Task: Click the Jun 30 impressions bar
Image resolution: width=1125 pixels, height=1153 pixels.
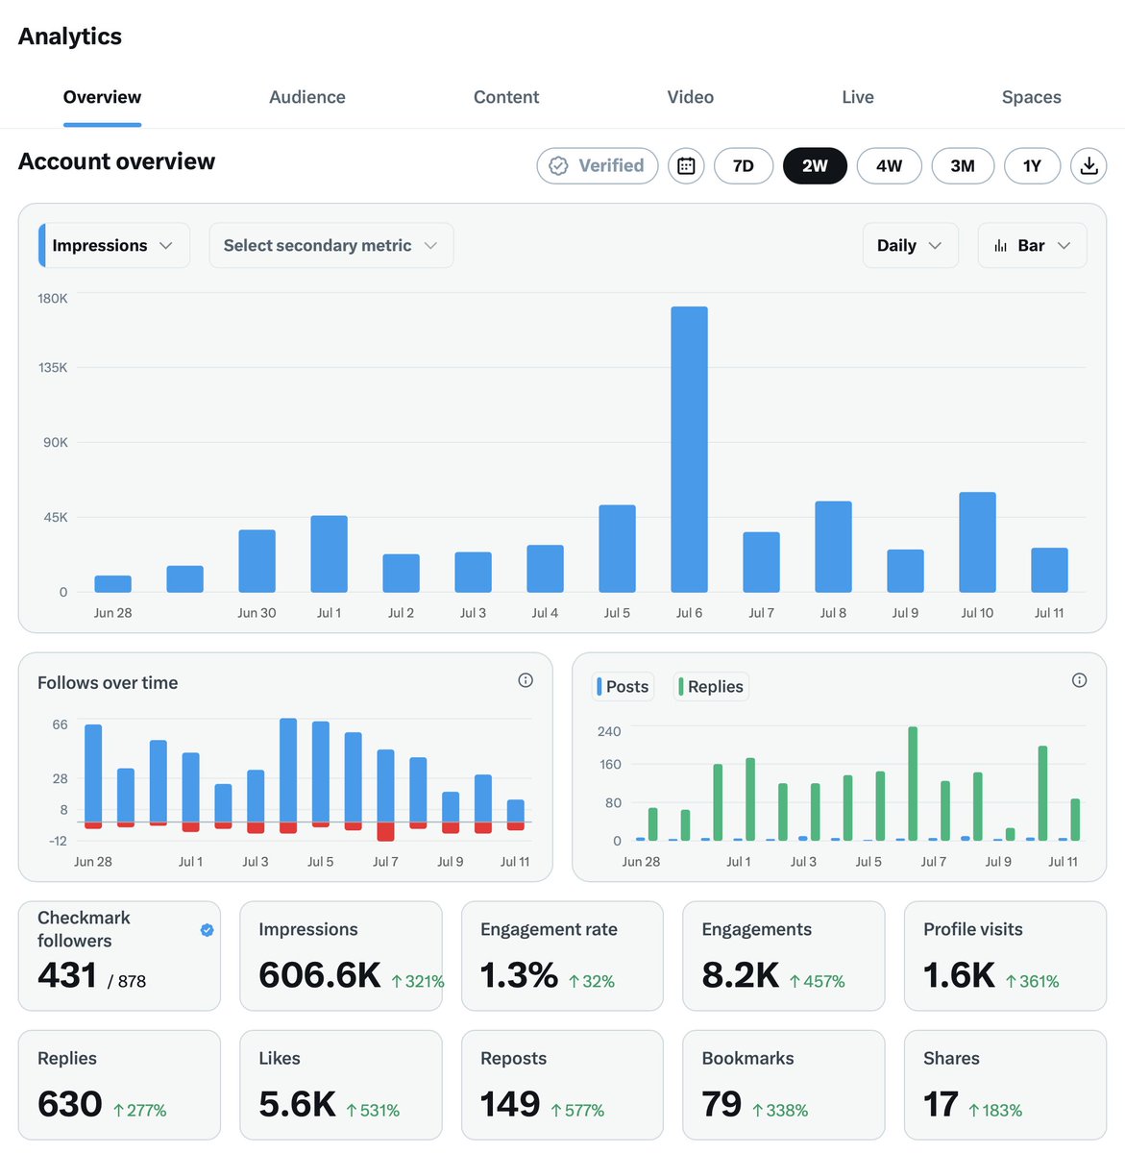Action: 257,561
